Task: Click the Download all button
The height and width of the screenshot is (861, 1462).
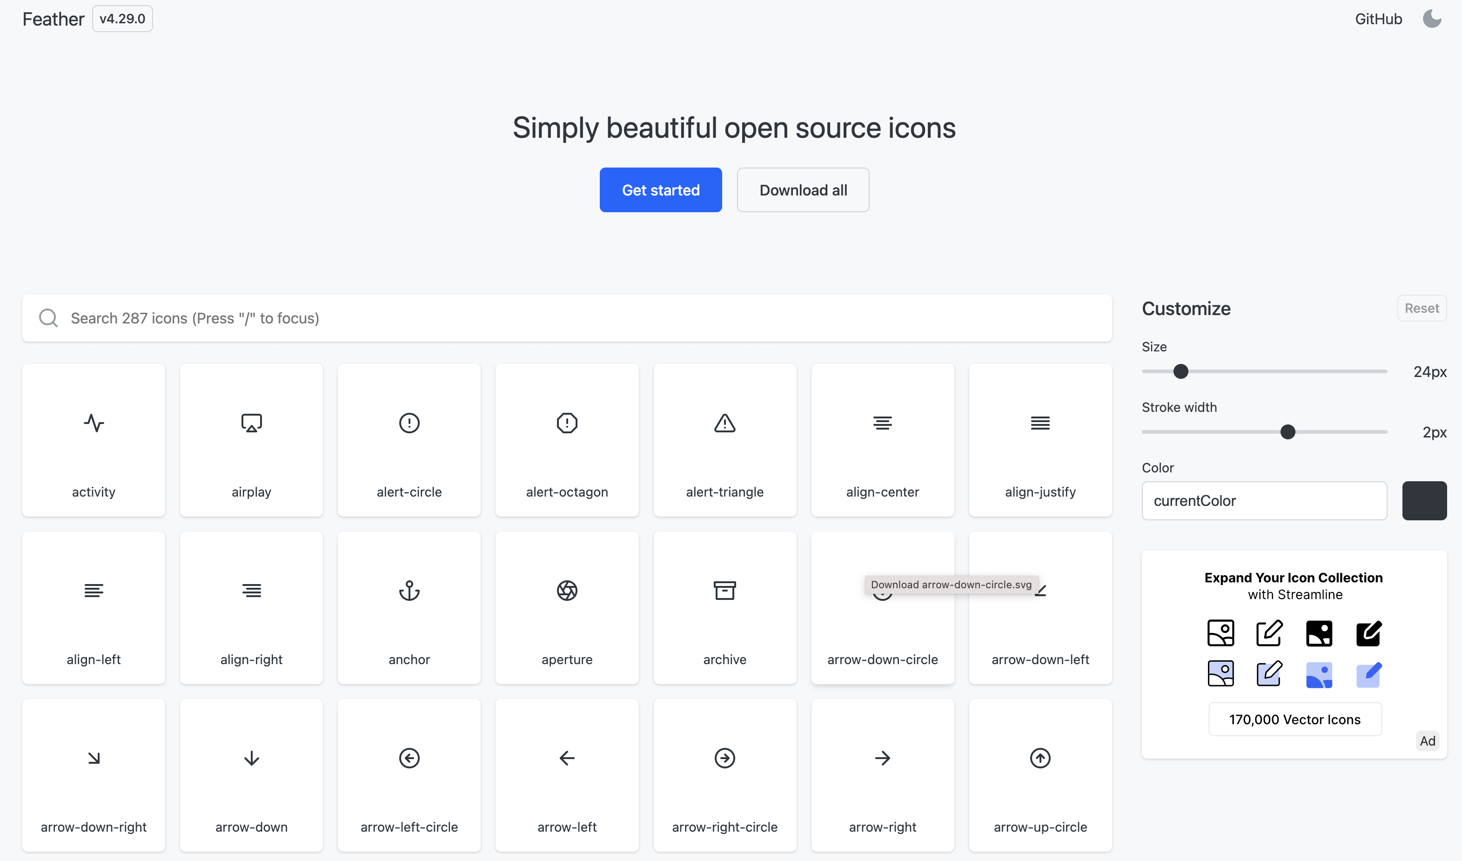Action: tap(803, 190)
